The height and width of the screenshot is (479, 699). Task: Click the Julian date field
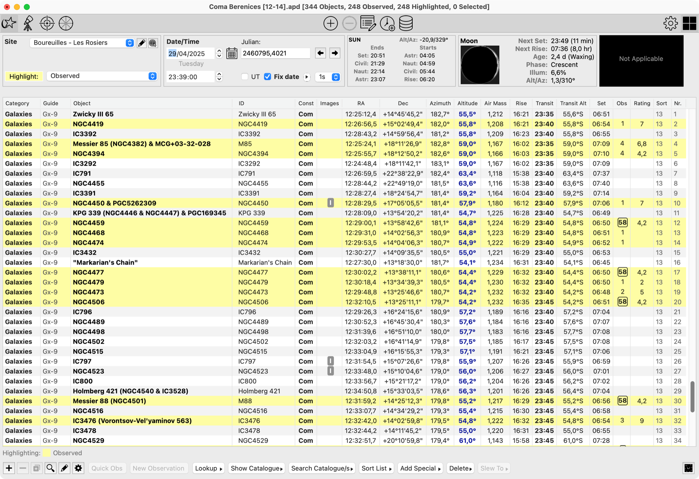pyautogui.click(x=275, y=53)
